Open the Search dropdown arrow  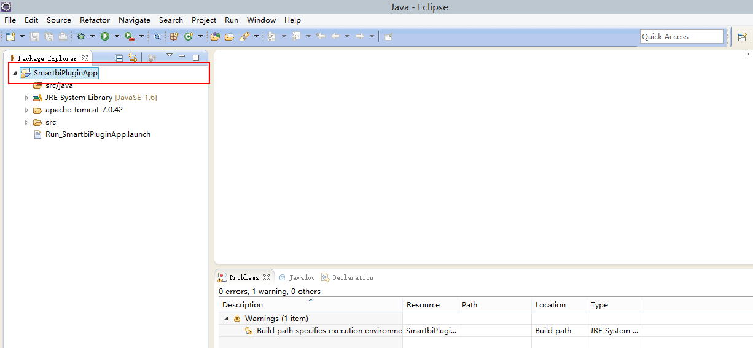[x=256, y=37]
